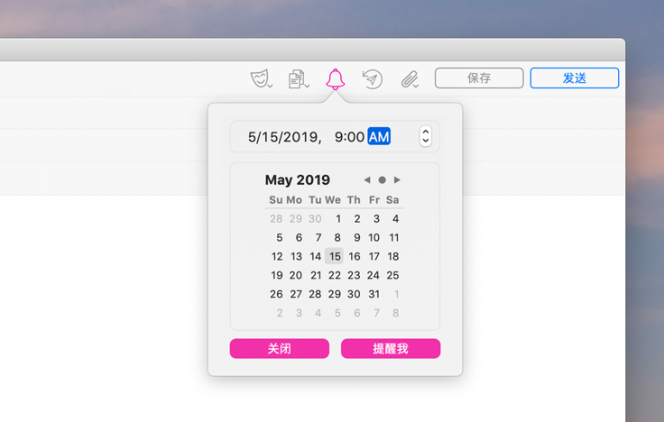Open the send later icon
The image size is (664, 422).
click(373, 79)
